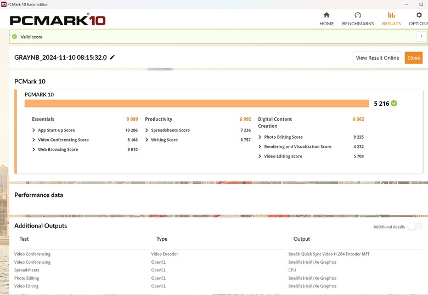
Task: Minimize the PCMark 10 window
Action: coord(407,4)
